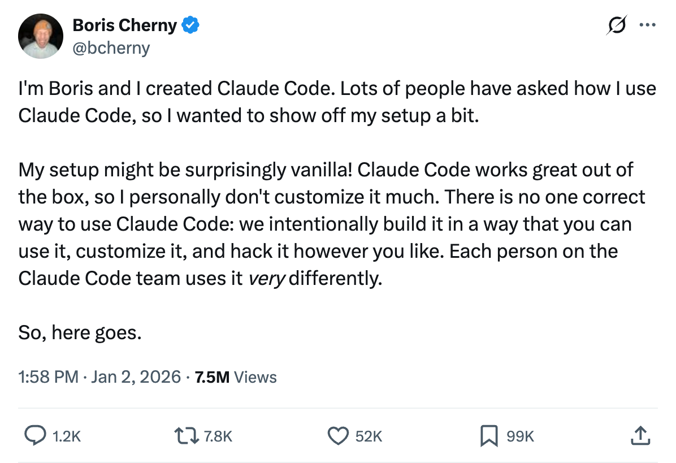
Task: Click the 99K bookmark count
Action: tap(520, 436)
